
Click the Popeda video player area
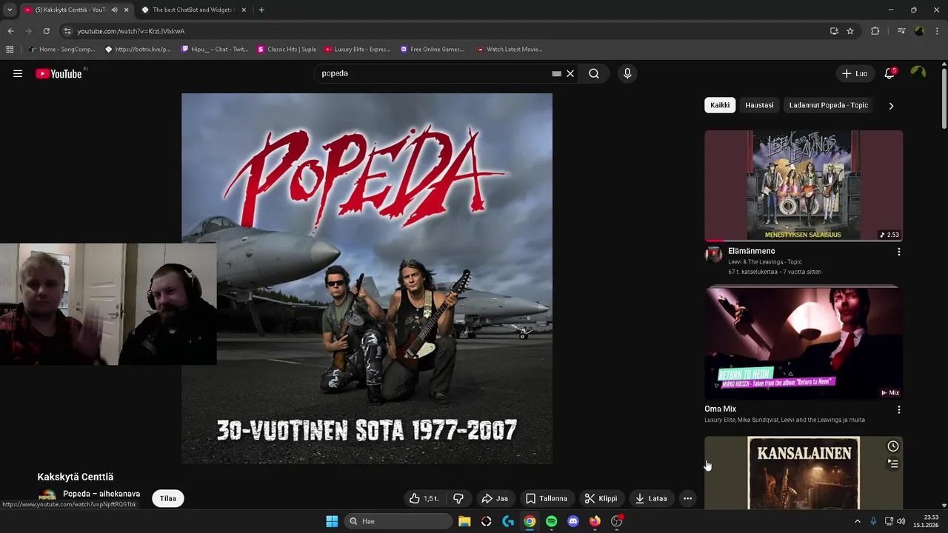click(367, 278)
